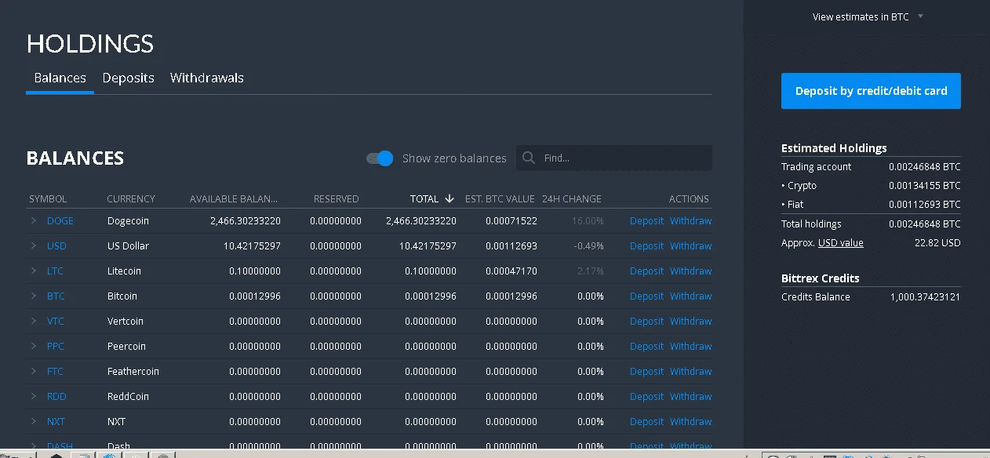Click Withdraw for Dogecoin row
The width and height of the screenshot is (990, 458).
[691, 220]
